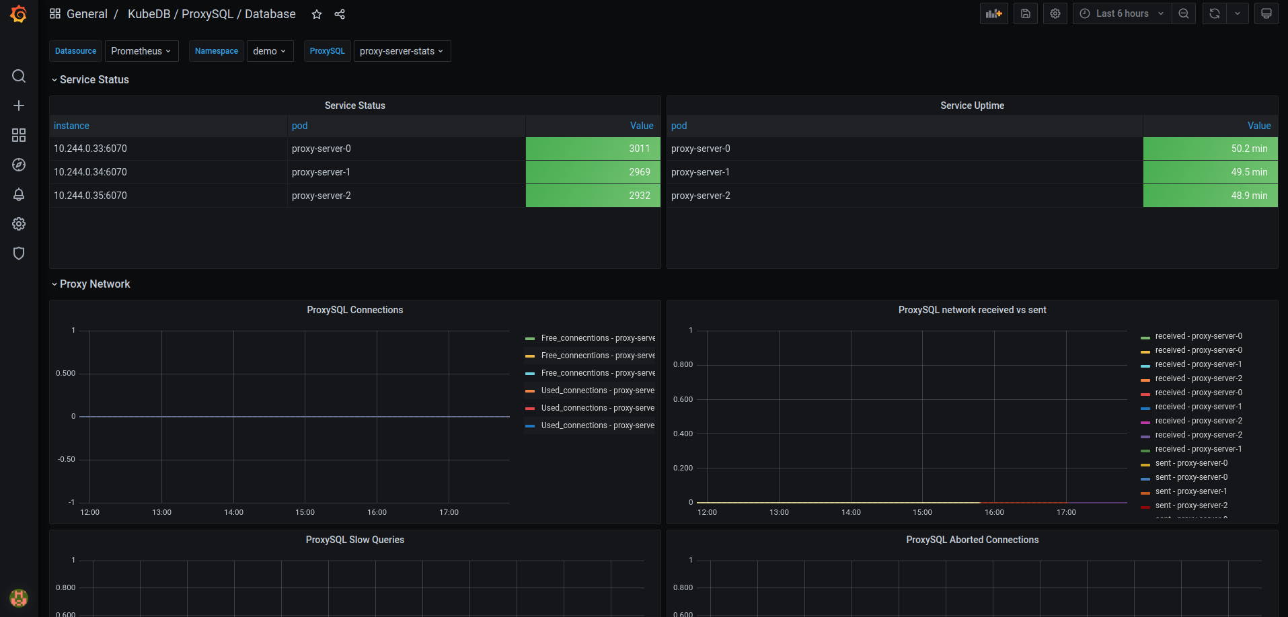Open search in left sidebar
This screenshot has height=617, width=1288.
click(19, 76)
